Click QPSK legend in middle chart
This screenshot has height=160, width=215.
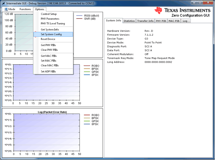91,72
